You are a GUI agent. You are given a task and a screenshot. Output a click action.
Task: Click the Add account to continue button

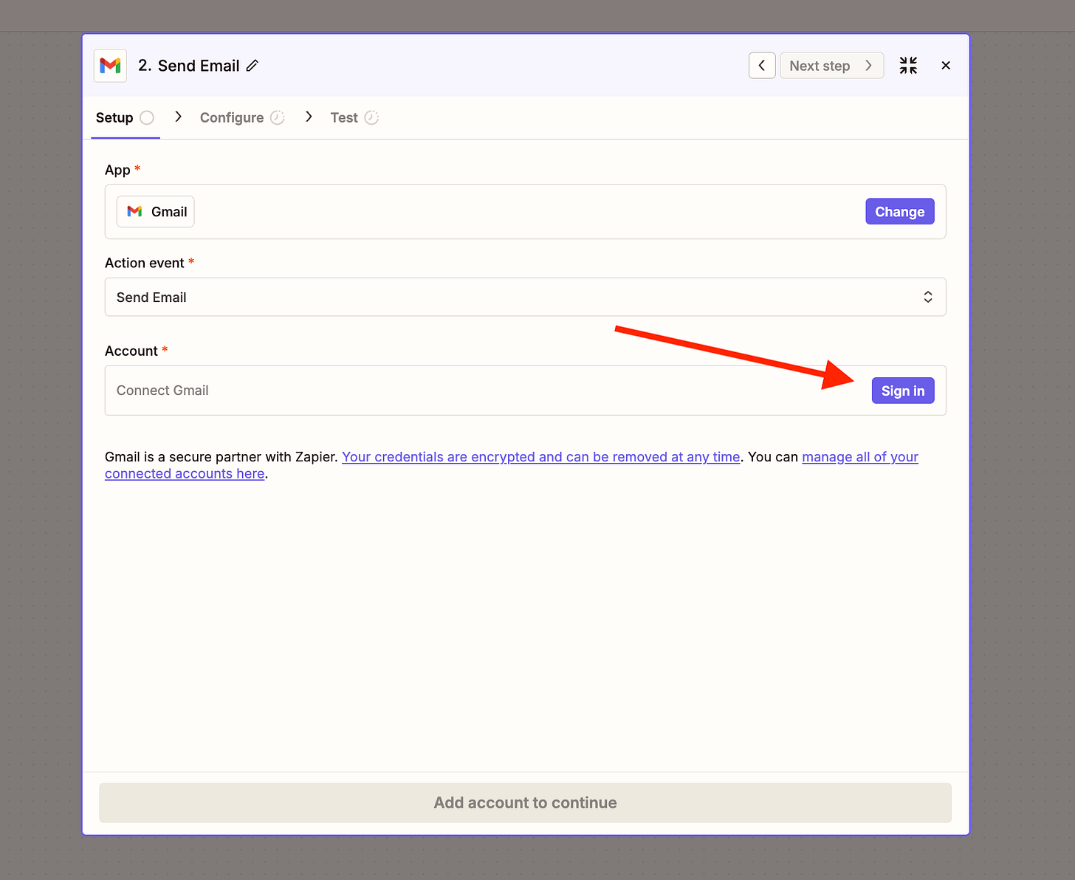tap(525, 803)
